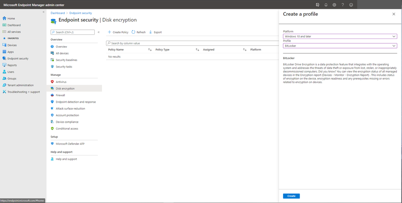Open the directory and subscription filter icon
This screenshot has height=203, width=402.
click(x=317, y=5)
